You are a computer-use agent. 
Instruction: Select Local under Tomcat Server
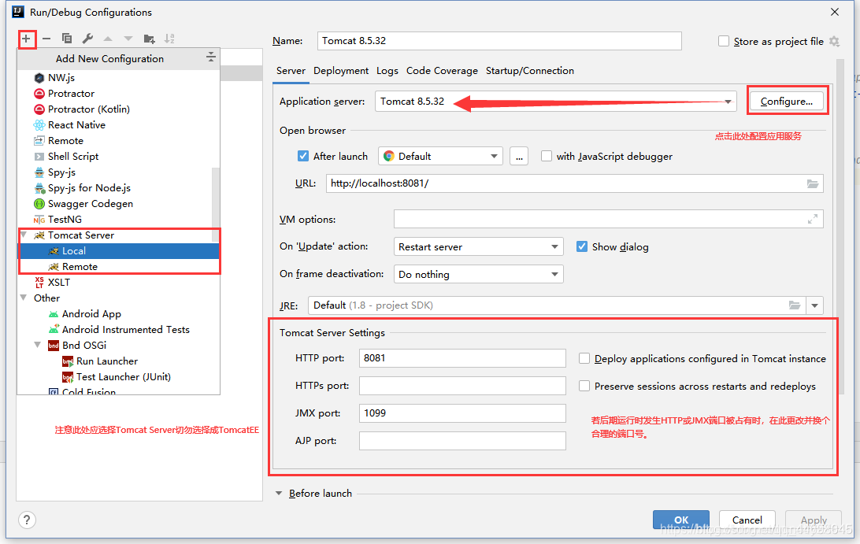[x=119, y=251]
